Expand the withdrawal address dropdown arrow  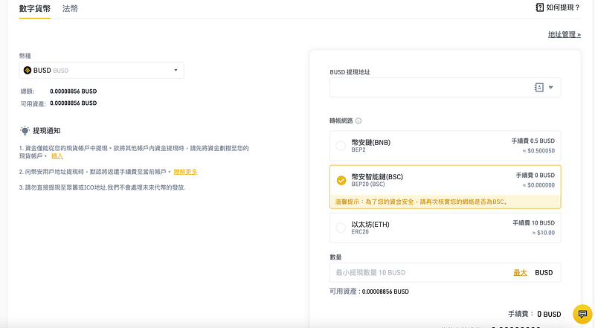550,87
